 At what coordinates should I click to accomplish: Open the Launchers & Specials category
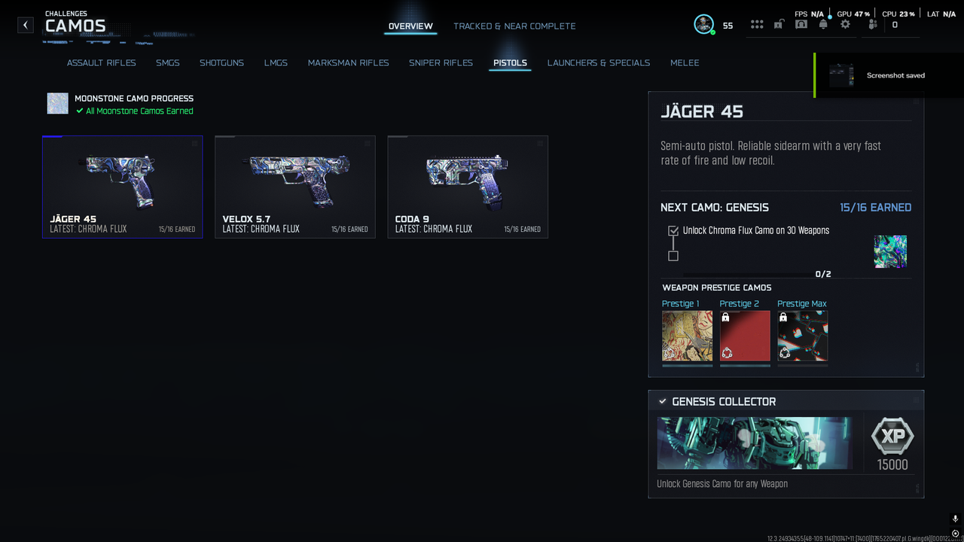click(x=599, y=62)
